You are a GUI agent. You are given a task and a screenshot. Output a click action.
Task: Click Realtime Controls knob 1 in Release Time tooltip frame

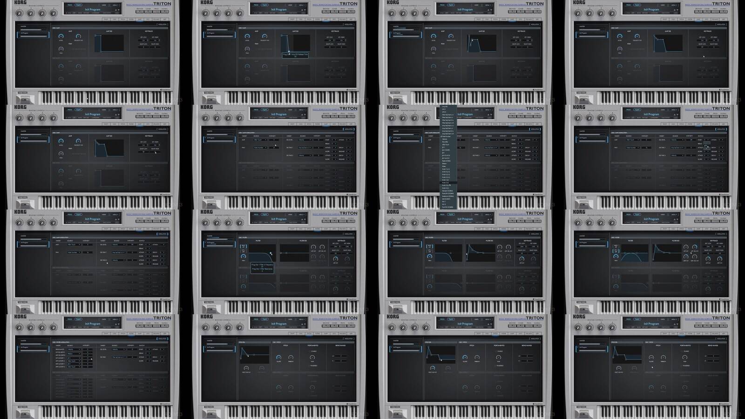tap(205, 14)
